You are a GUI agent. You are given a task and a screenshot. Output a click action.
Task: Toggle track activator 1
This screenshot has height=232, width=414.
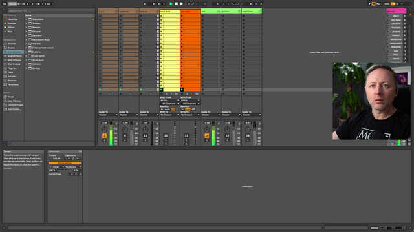(104, 136)
